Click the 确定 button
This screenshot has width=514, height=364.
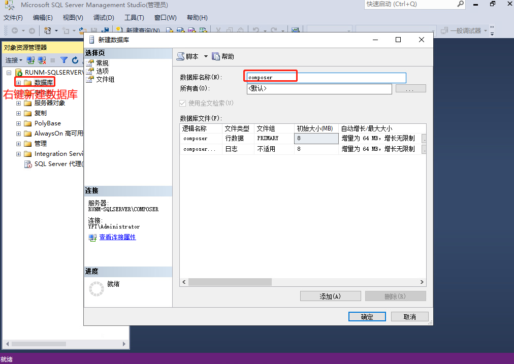(x=367, y=317)
